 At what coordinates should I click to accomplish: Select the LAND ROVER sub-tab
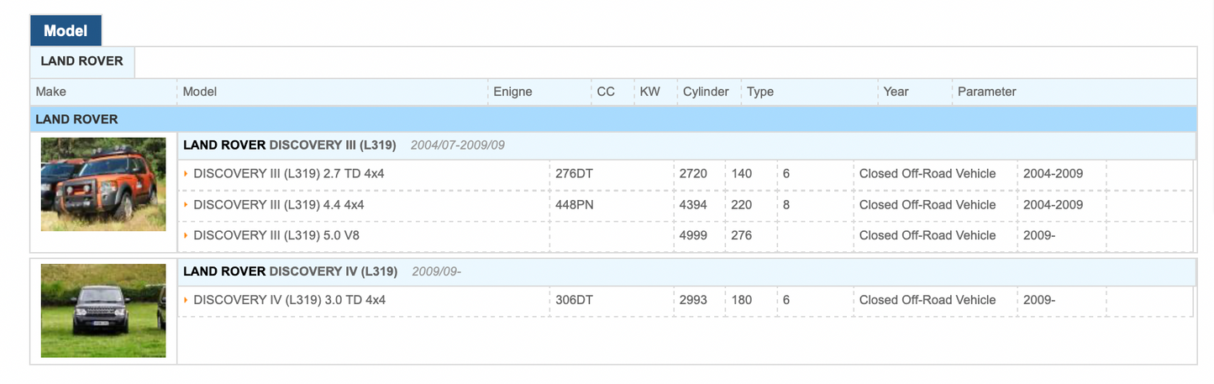tap(82, 61)
